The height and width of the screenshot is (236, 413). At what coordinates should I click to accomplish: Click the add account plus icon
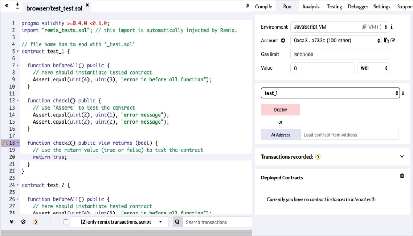(x=283, y=41)
